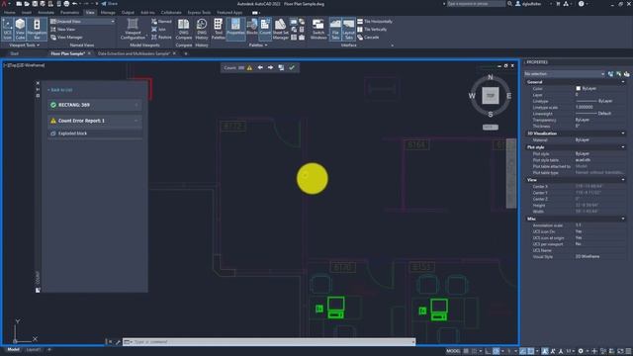Click the N compass direction on ViewCube
Screen dimensions: 633x356
pyautogui.click(x=491, y=77)
